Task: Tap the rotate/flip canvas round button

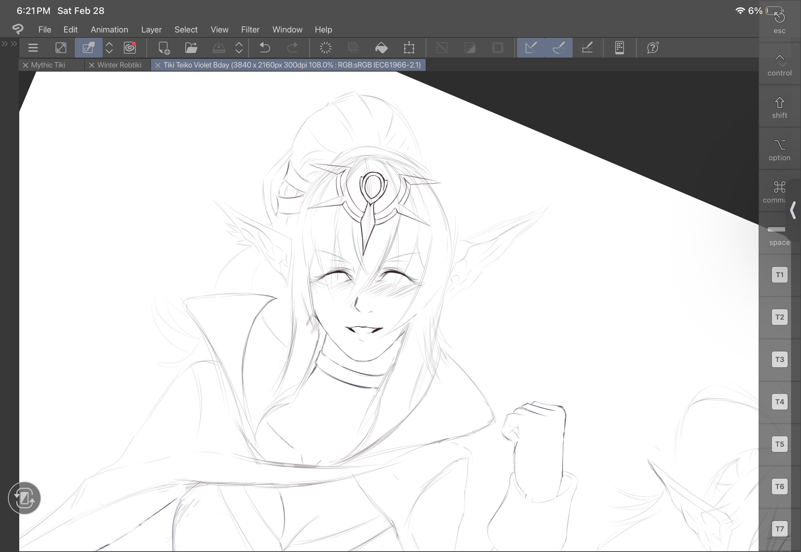Action: click(24, 498)
